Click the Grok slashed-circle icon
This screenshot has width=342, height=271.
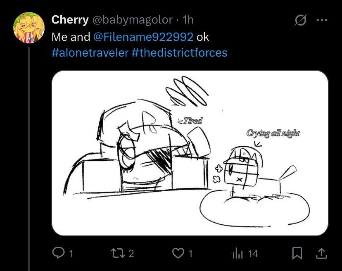point(301,20)
